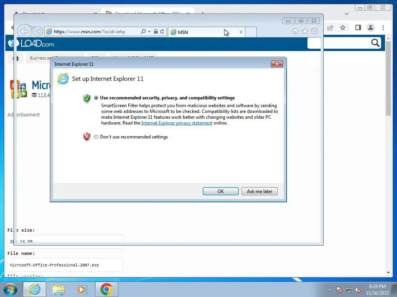Click the IE Home icon
This screenshot has width=397, height=297.
click(x=295, y=31)
